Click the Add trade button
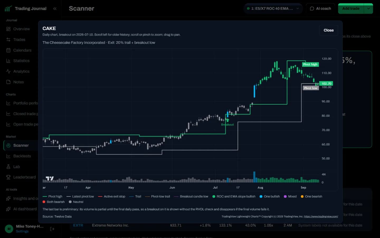The width and height of the screenshot is (380, 238). pyautogui.click(x=351, y=8)
